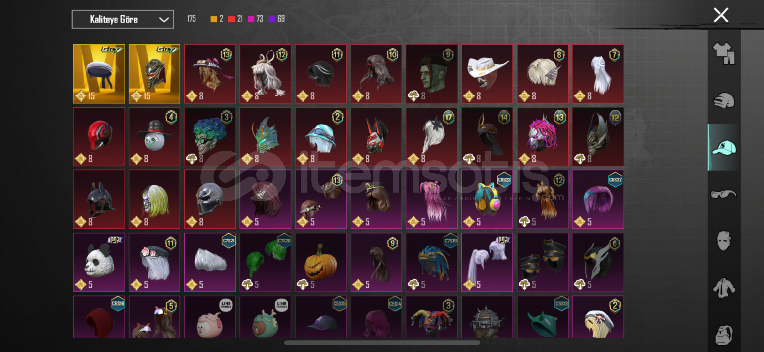The height and width of the screenshot is (352, 764).
Task: Expand the Kaliteye Göre sort dropdown
Action: click(x=123, y=19)
